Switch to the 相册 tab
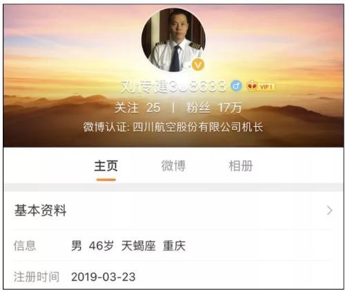 [x=241, y=166]
